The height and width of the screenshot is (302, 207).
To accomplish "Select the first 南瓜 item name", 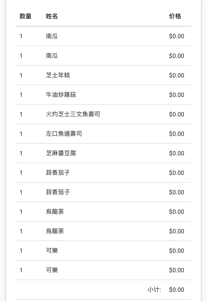I will (52, 36).
